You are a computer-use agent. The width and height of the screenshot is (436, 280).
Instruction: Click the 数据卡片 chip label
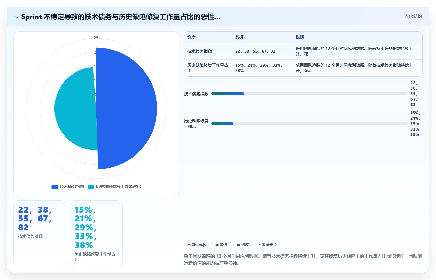[x=269, y=245]
